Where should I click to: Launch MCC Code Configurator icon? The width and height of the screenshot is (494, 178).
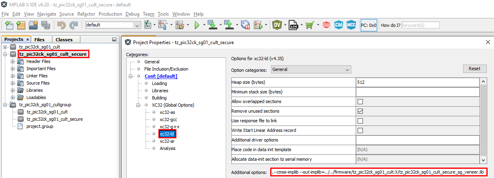pos(351,25)
